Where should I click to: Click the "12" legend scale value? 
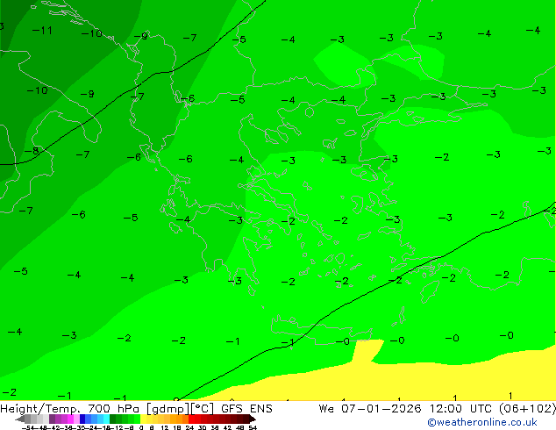click(x=165, y=427)
